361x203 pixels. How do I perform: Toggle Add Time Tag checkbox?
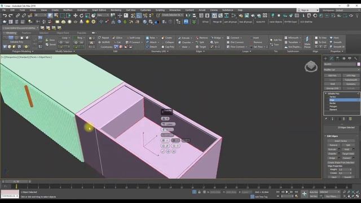[252, 197]
